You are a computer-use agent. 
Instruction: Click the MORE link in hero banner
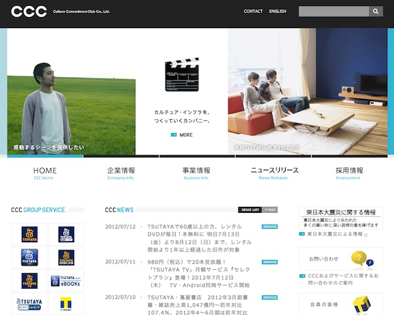[x=182, y=135]
